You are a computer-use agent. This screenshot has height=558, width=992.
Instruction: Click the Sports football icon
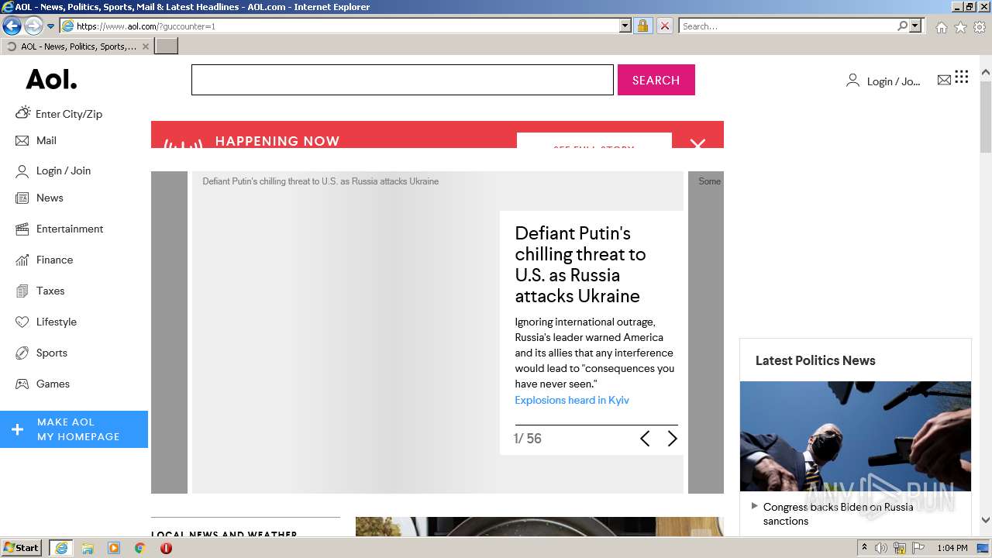point(22,353)
